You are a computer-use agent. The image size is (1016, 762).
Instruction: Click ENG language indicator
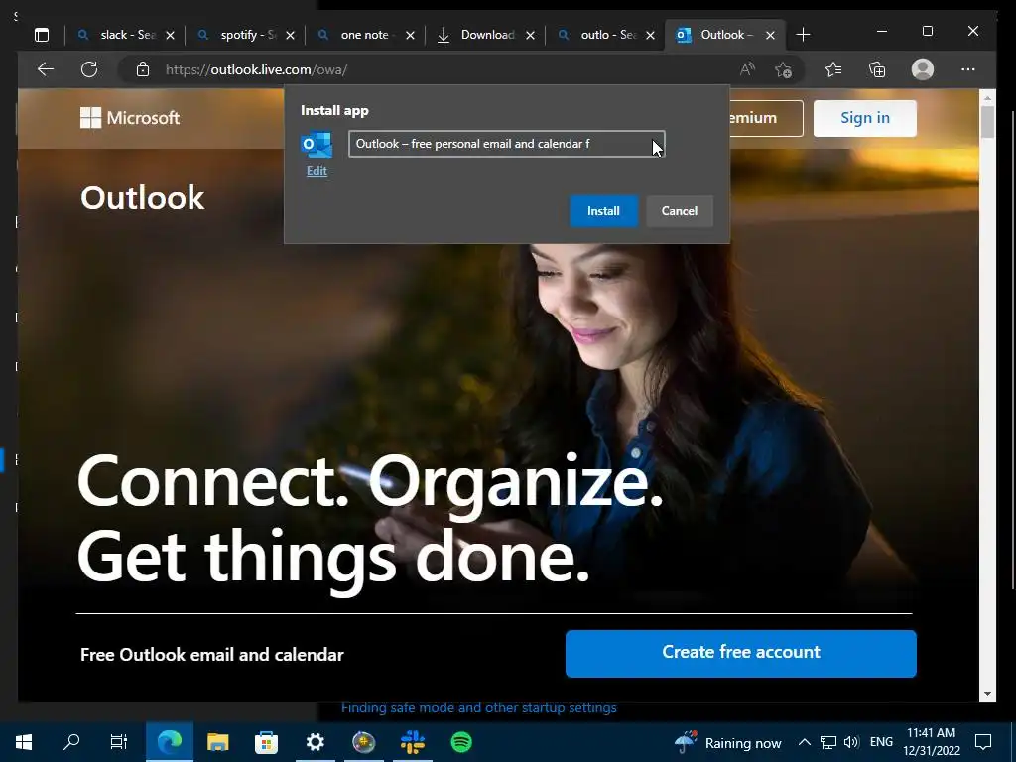[881, 742]
